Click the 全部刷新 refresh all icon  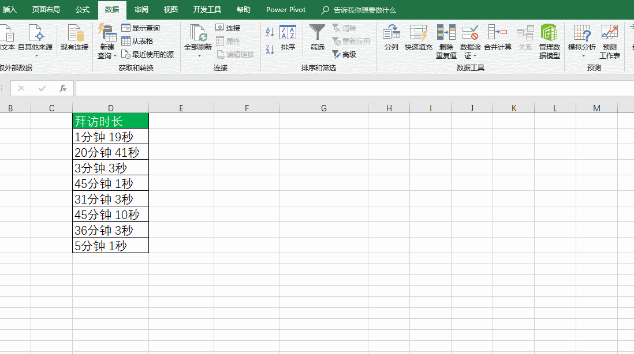(x=198, y=33)
